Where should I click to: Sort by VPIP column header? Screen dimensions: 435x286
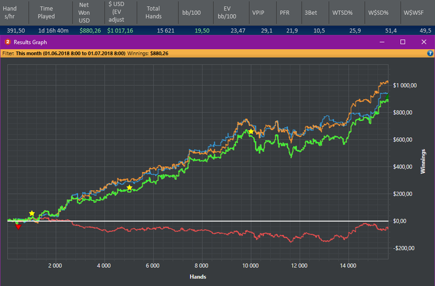coord(263,12)
